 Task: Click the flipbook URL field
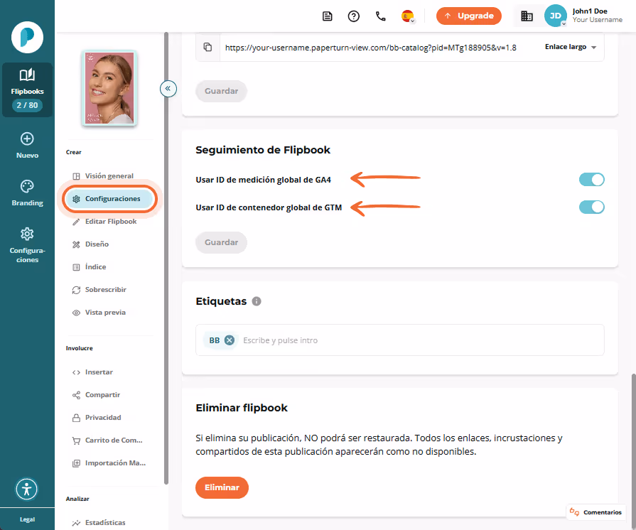click(371, 48)
